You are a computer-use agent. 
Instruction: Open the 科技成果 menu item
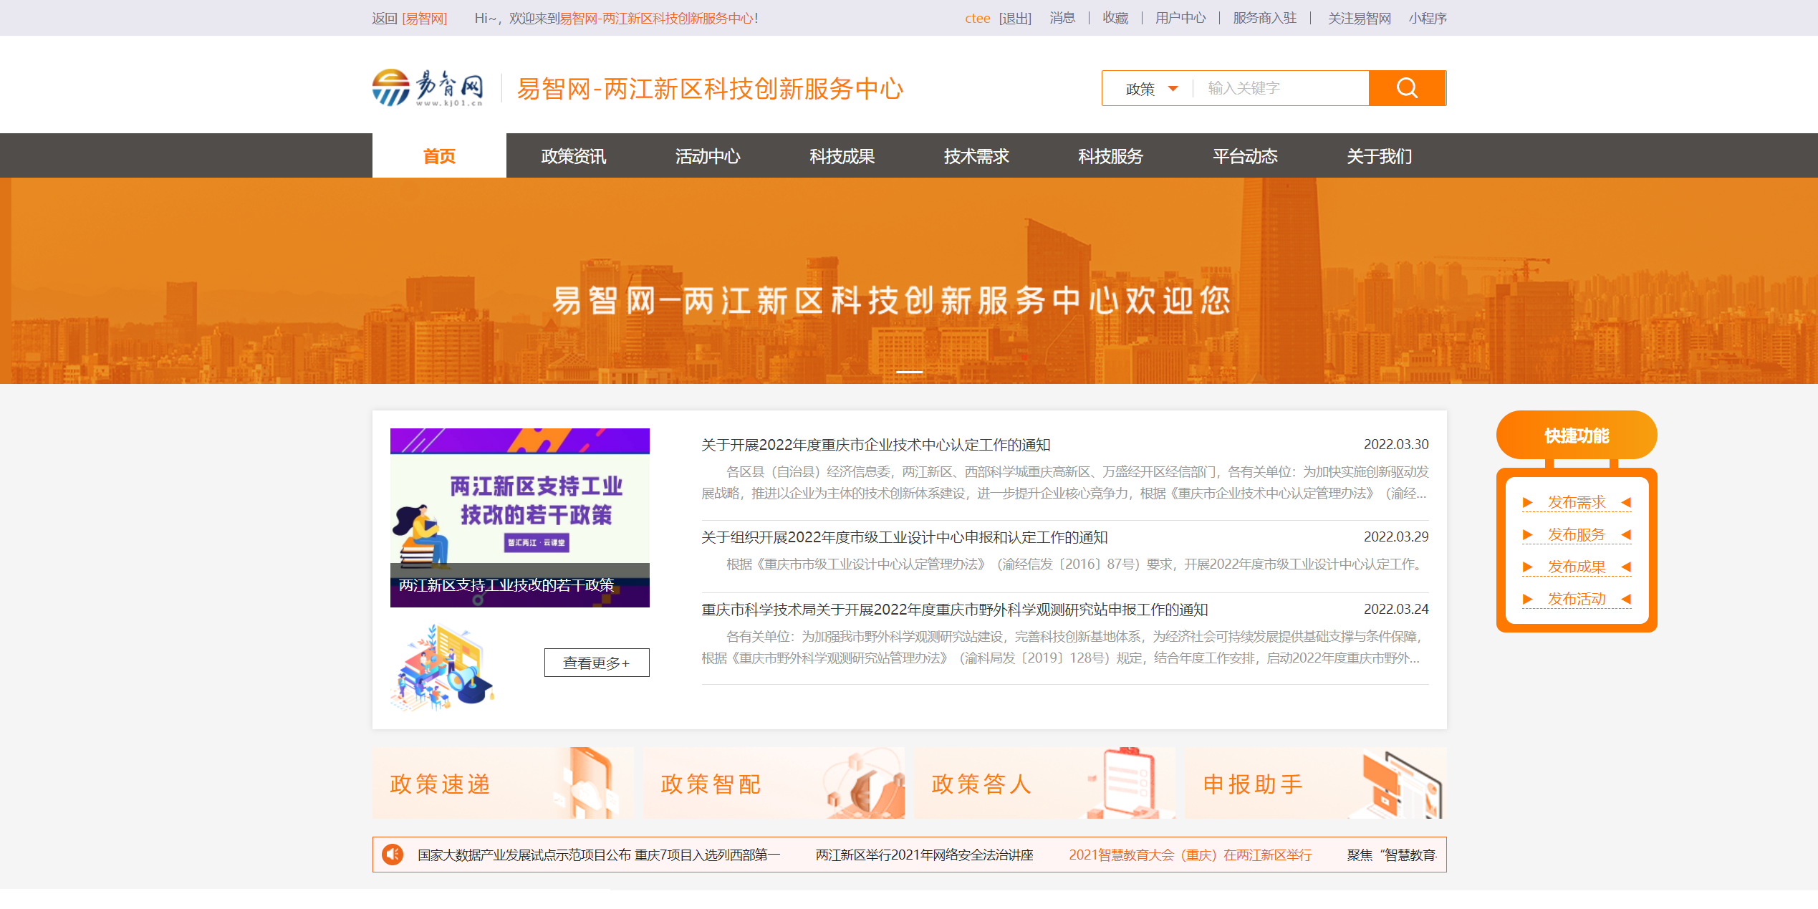click(x=842, y=155)
